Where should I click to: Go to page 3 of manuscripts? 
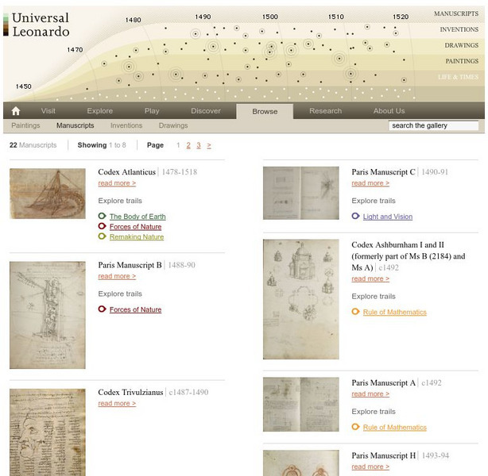199,145
